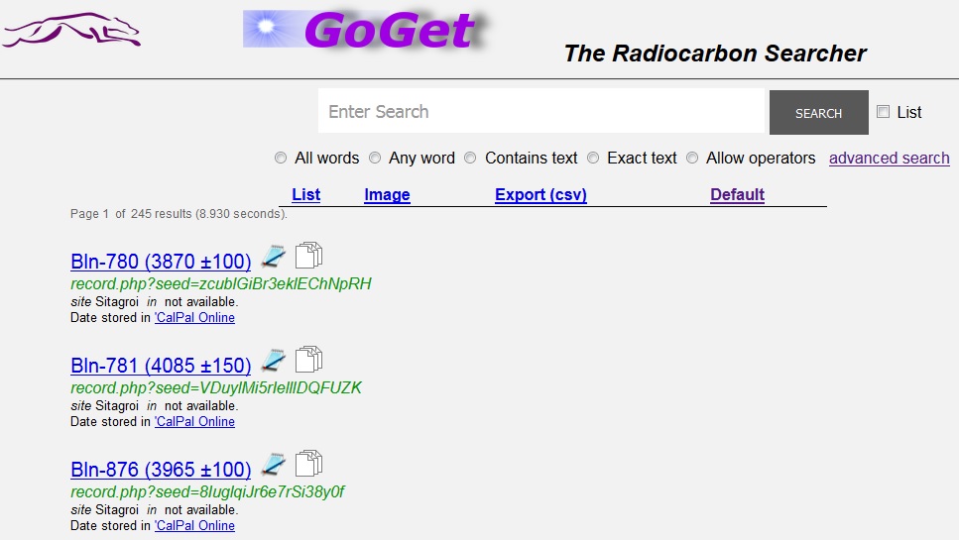Select the All words radio option
This screenshot has height=540, width=959.
[x=281, y=159]
